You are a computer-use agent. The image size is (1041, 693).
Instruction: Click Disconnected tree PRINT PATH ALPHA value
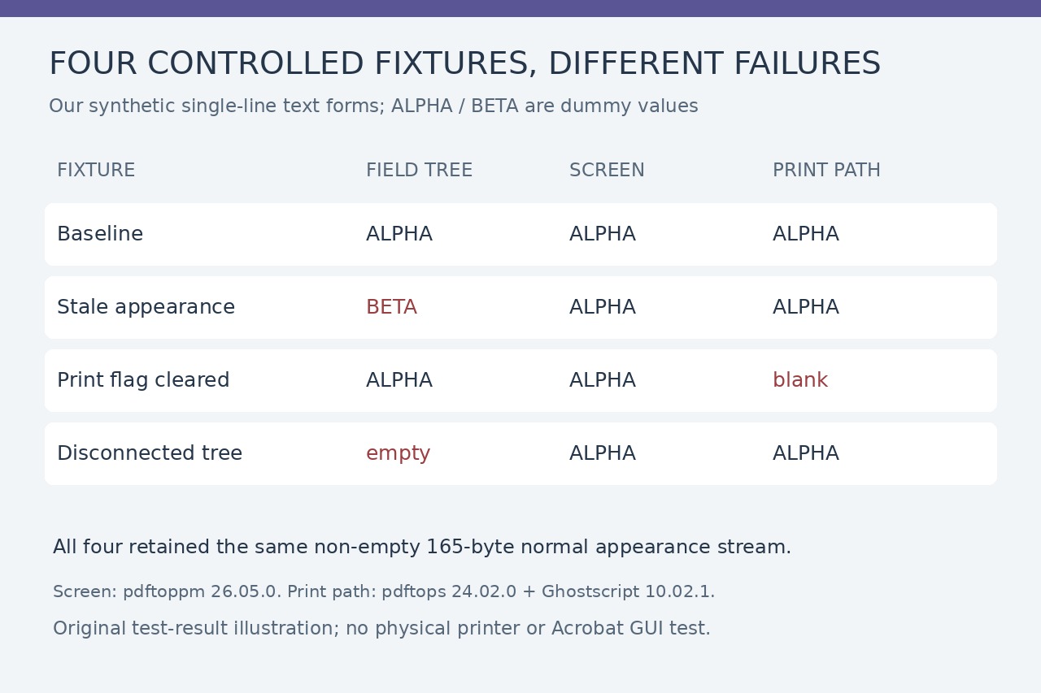pos(806,453)
